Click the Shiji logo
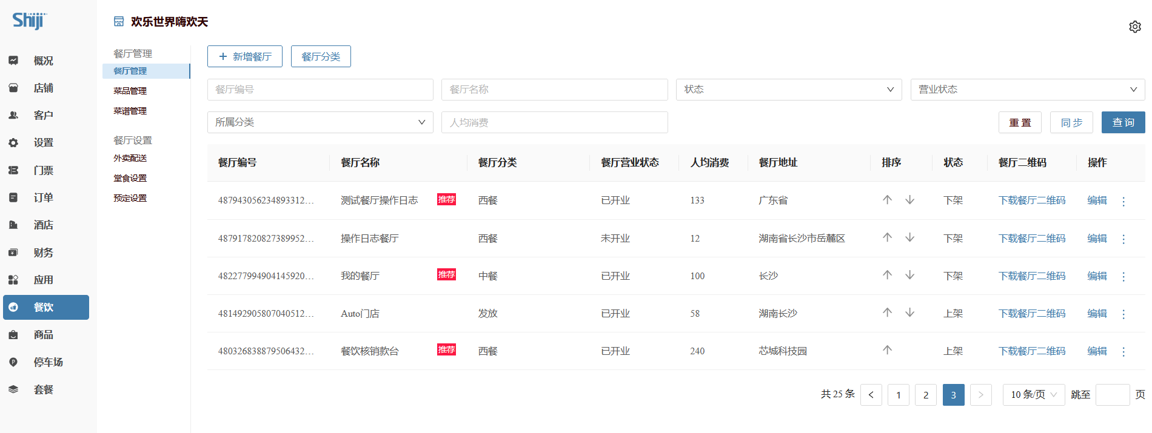 [29, 21]
